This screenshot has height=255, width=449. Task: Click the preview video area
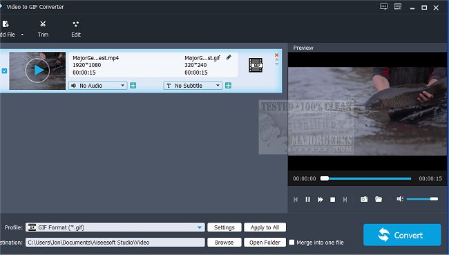pyautogui.click(x=367, y=111)
